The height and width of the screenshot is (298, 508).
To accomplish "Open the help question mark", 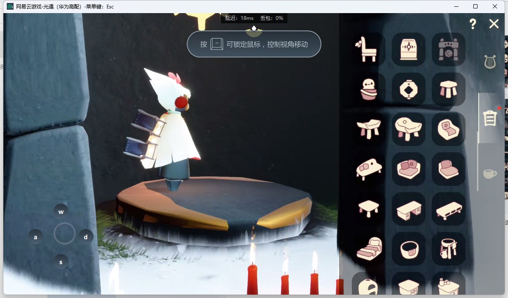I will (x=473, y=24).
